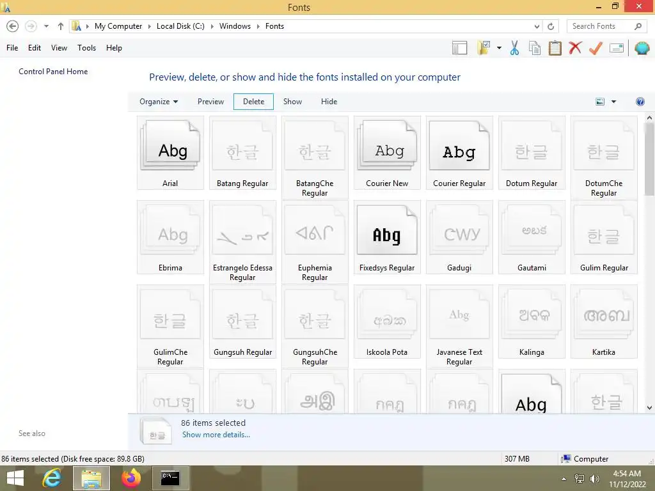
Task: Open Firefox from the taskbar
Action: tap(131, 478)
